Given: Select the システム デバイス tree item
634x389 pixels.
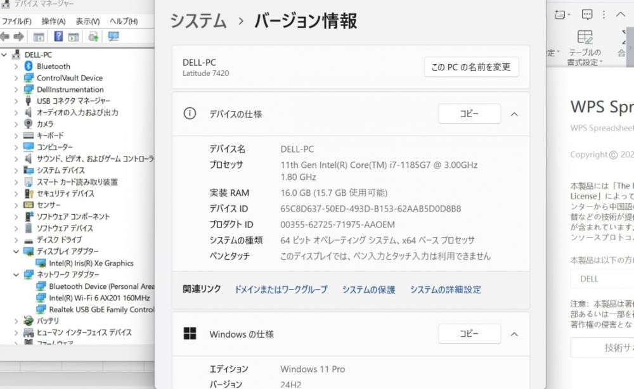Looking at the screenshot, I should pos(61,170).
